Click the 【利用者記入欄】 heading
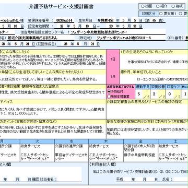The height and width of the screenshot is (188, 188). 102,164
